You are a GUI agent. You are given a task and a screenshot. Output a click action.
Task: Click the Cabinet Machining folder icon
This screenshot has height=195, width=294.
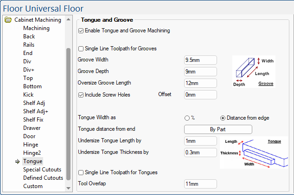pyautogui.click(x=8, y=20)
